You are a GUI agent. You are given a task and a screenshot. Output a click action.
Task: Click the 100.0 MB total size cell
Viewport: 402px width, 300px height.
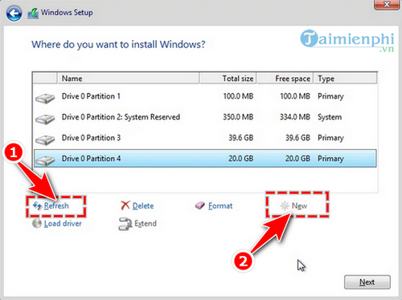pos(238,96)
